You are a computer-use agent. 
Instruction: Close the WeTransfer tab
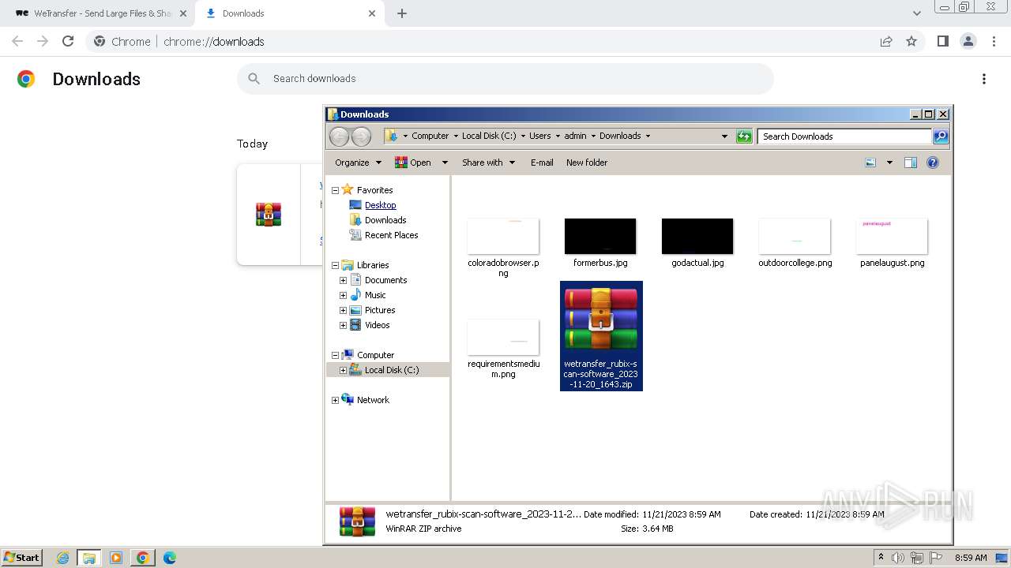tap(183, 13)
